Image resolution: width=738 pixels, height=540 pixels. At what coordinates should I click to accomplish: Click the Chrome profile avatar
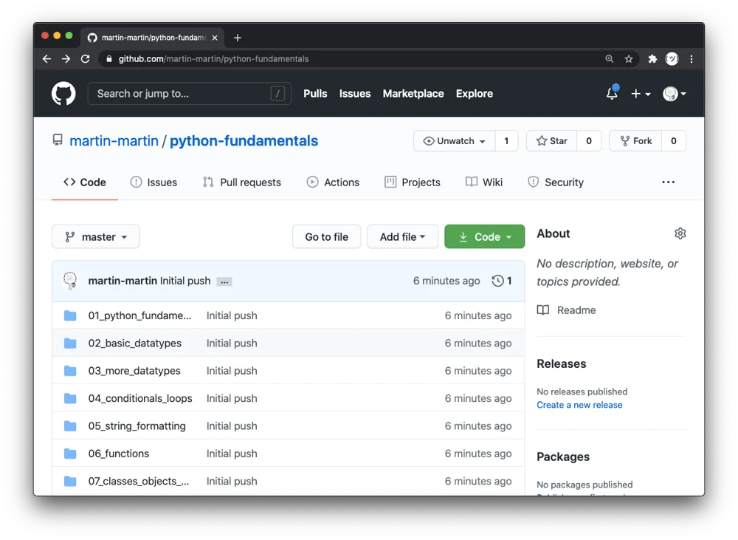pos(672,59)
